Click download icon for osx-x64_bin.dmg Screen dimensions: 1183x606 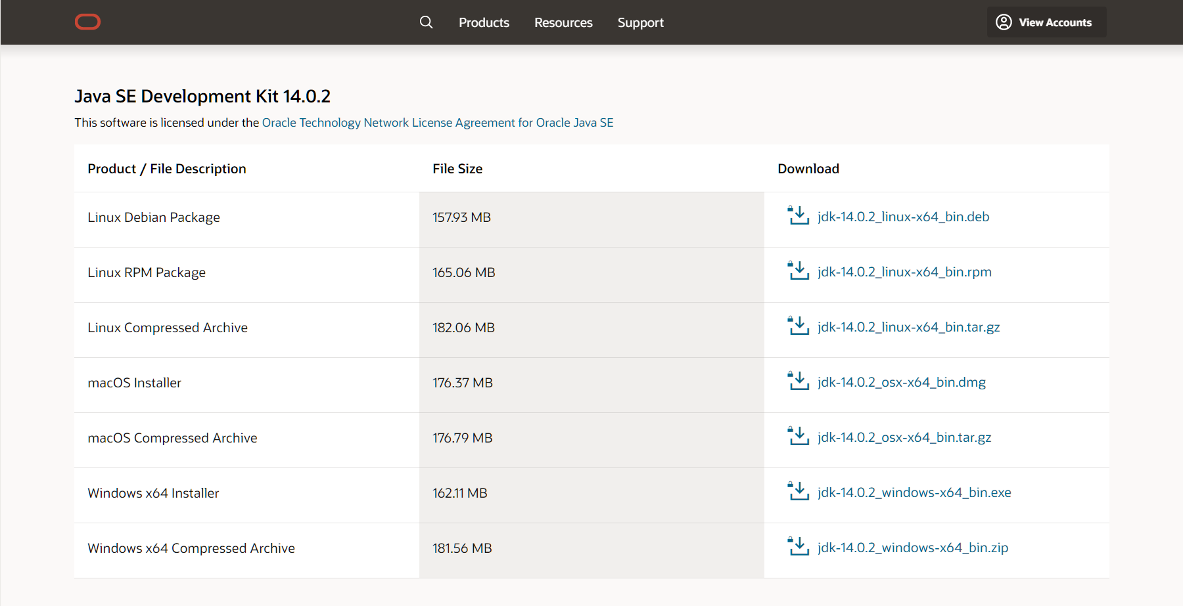click(799, 381)
